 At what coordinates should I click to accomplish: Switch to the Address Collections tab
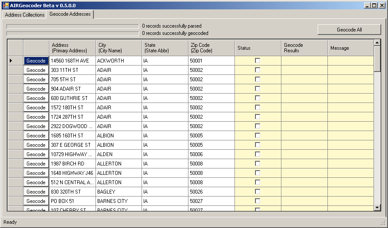[25, 15]
